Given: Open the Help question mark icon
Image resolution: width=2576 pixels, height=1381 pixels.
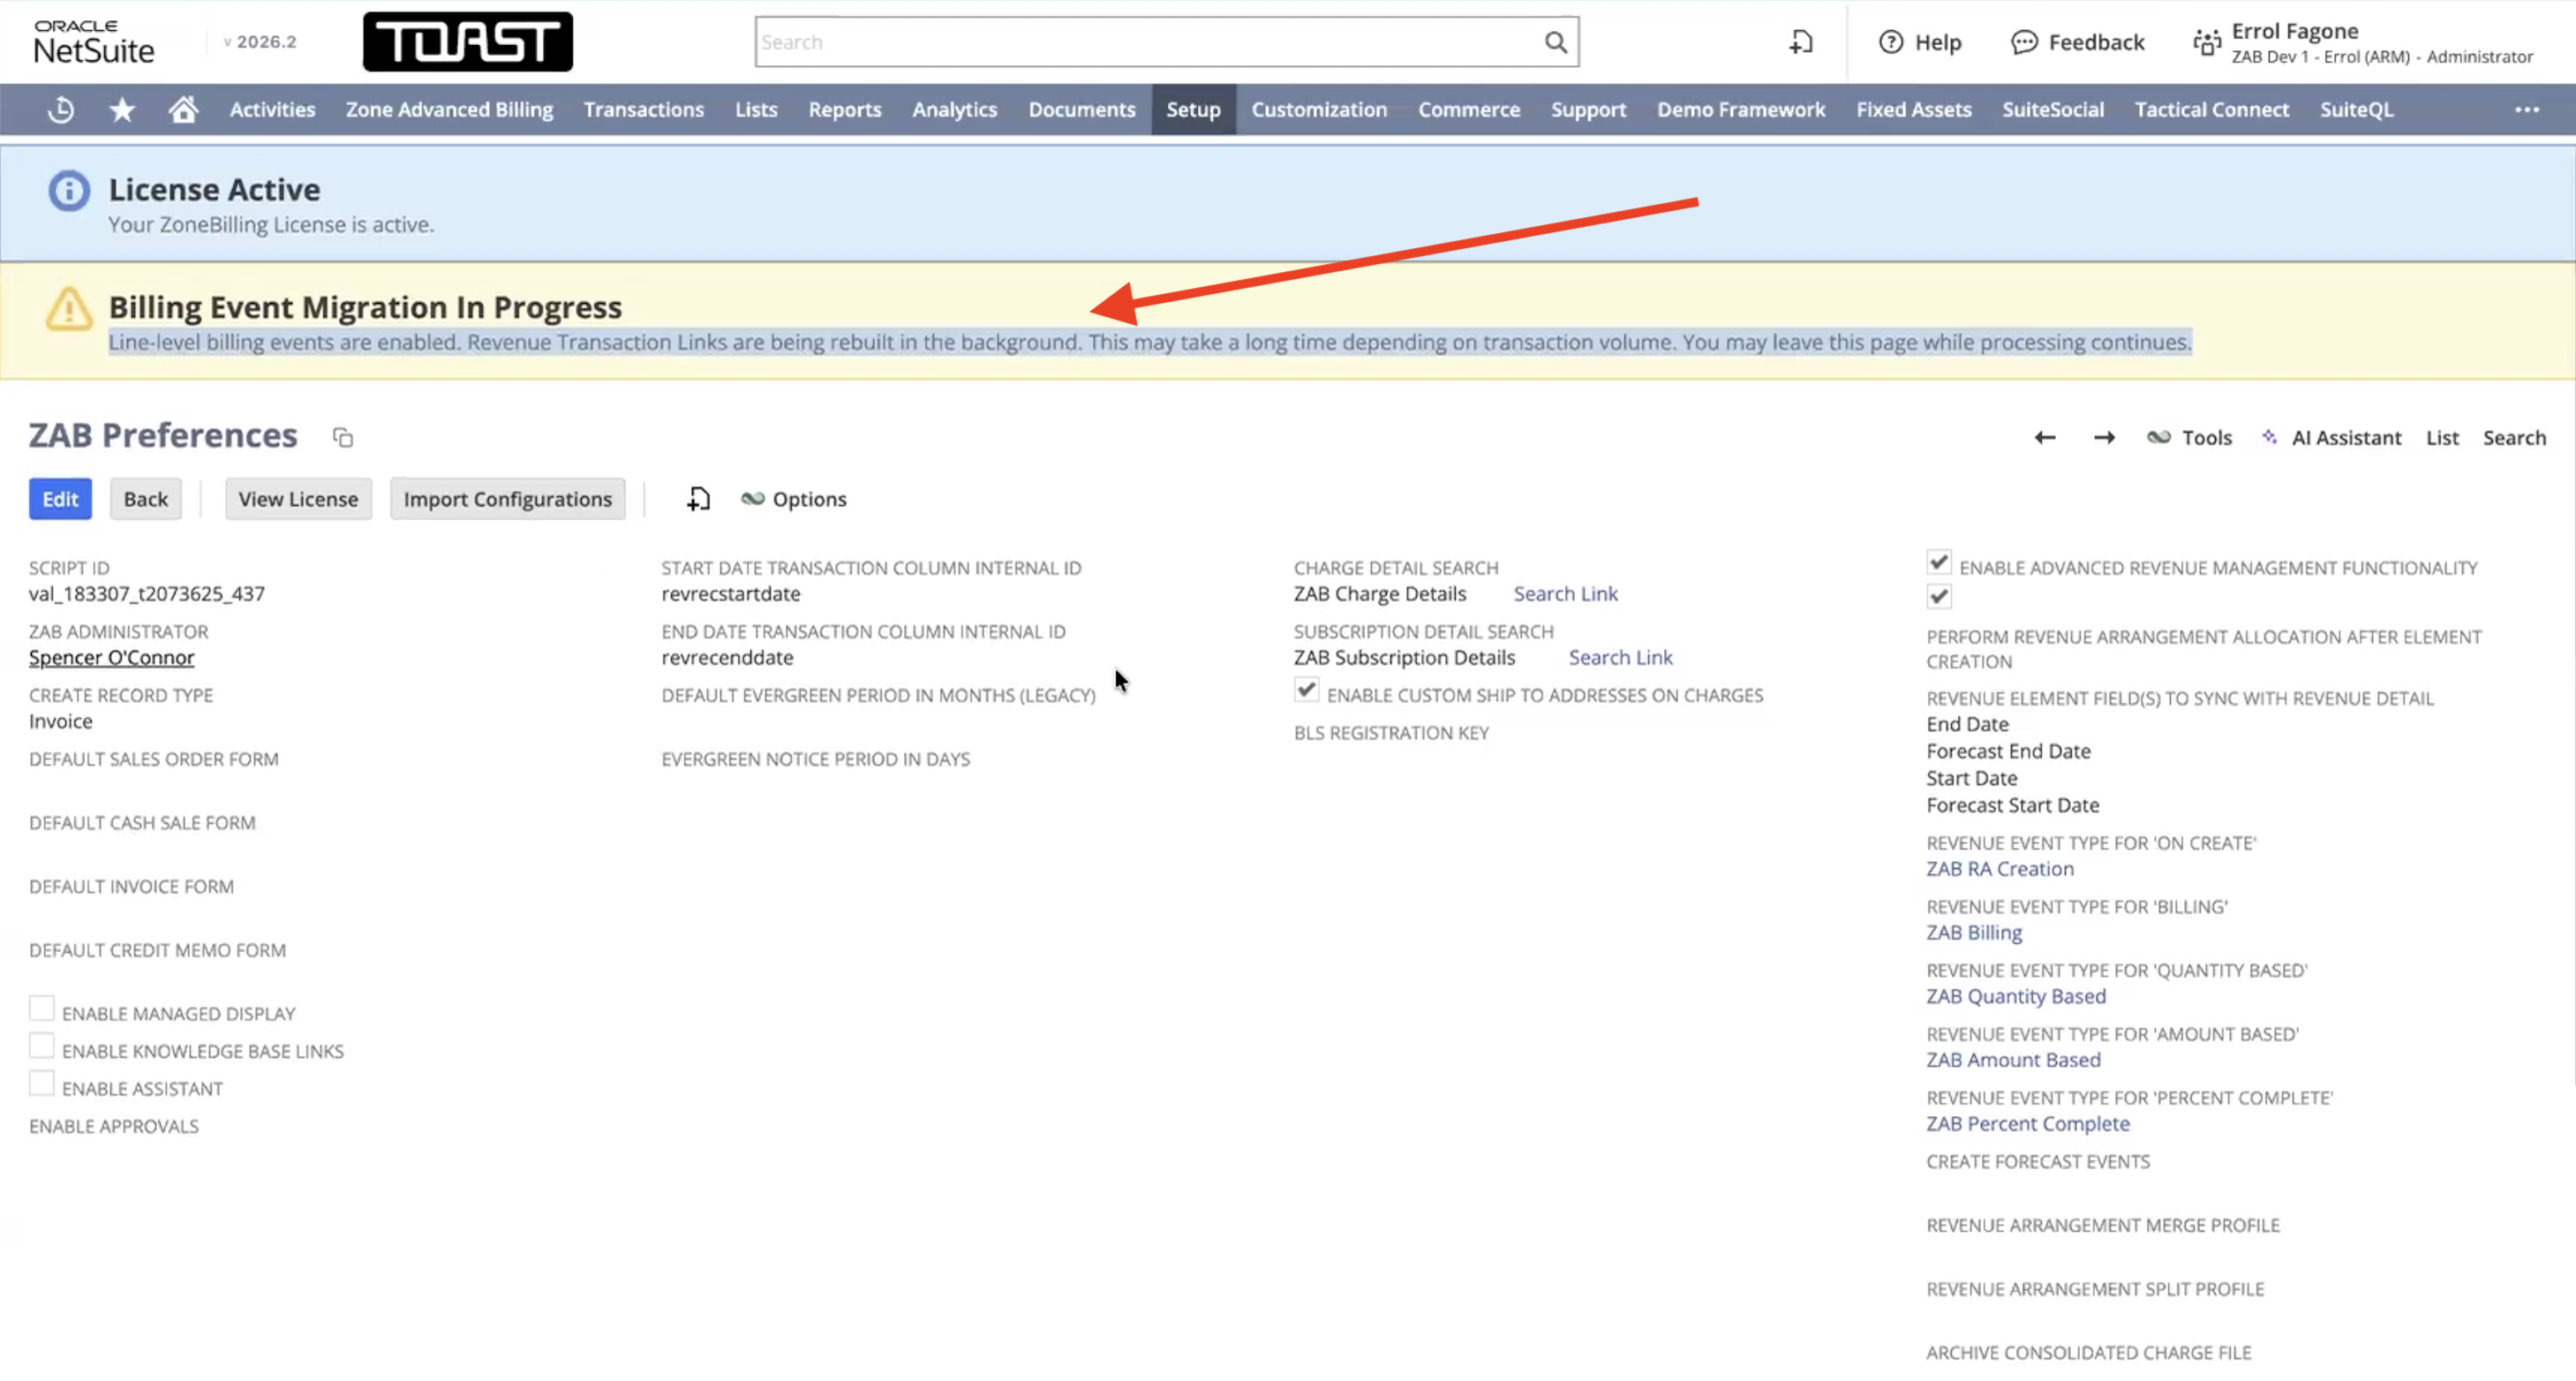Looking at the screenshot, I should click(x=1890, y=42).
